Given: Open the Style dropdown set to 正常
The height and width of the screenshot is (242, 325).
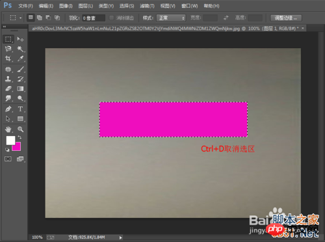Looking at the screenshot, I should click(171, 18).
